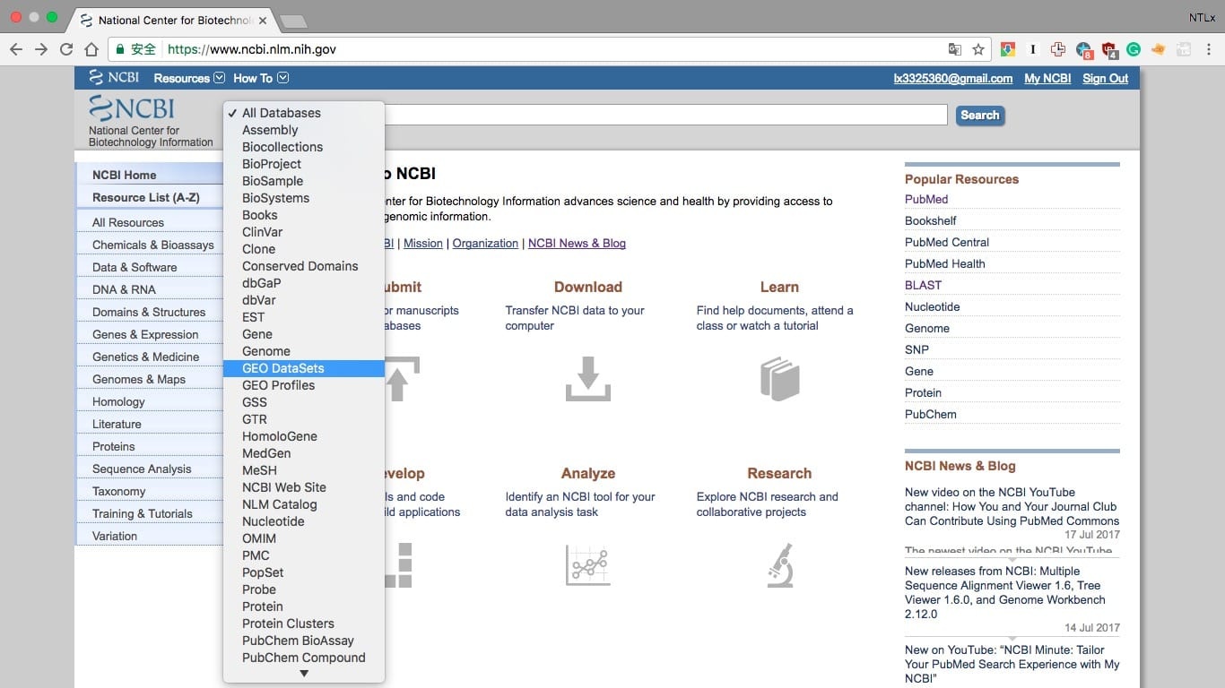
Task: Expand the How To dropdown menu
Action: coord(261,78)
